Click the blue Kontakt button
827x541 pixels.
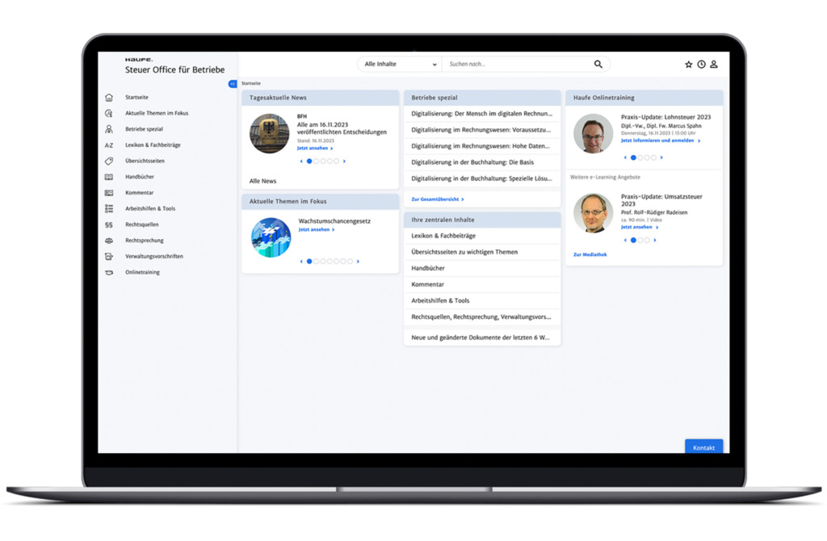tap(703, 447)
